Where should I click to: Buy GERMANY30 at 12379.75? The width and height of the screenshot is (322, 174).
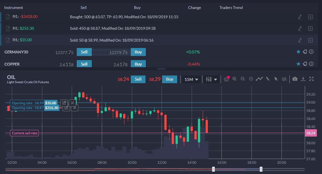pyautogui.click(x=138, y=52)
